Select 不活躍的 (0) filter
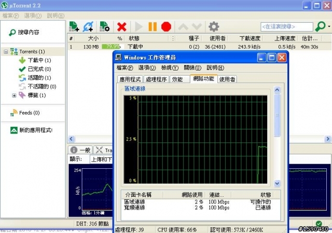This screenshot has width=332, height=233. click(37, 86)
